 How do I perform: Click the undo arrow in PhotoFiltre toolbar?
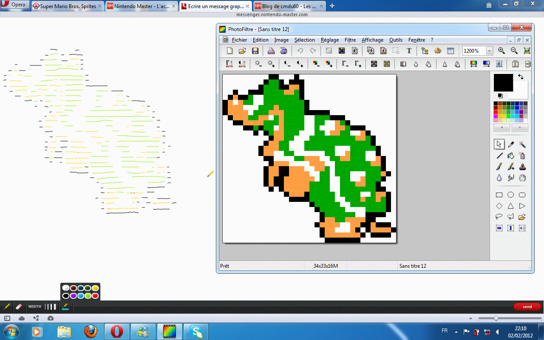pyautogui.click(x=300, y=51)
